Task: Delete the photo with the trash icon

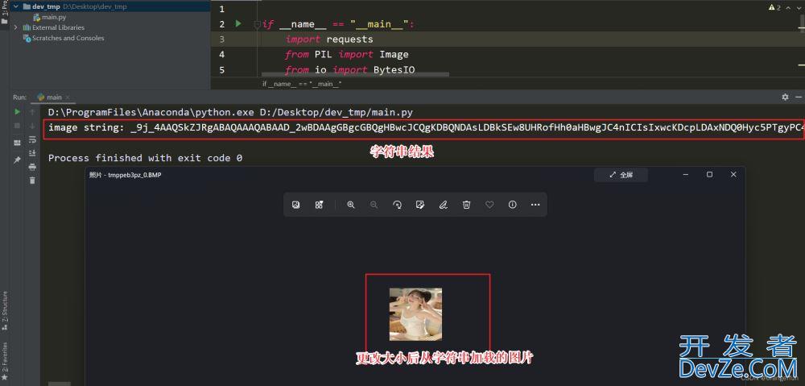Action: pos(466,205)
